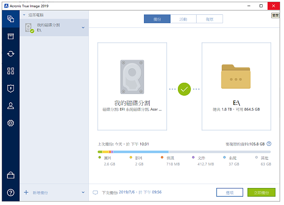Click the disk backup list icon
Image resolution: width=284 pixels, height=205 pixels.
[29, 28]
